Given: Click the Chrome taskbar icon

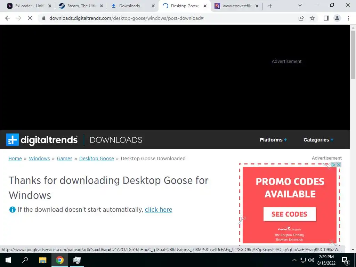Looking at the screenshot, I should point(60,260).
